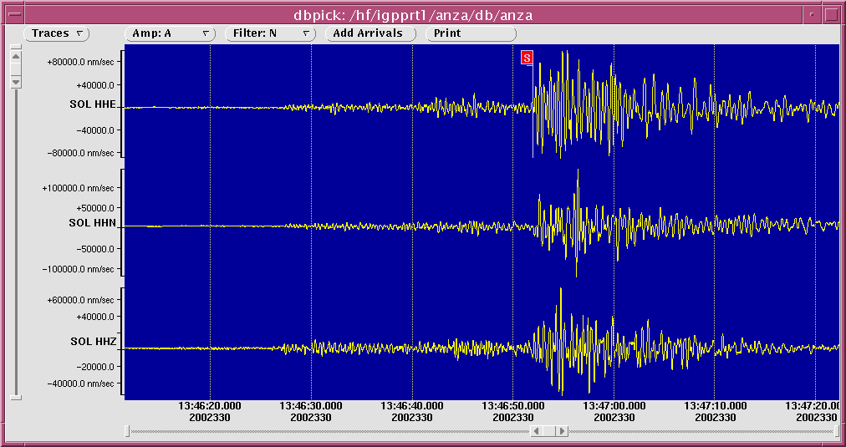Screen dimensions: 846x447
Task: Click the dbpick window title bar
Action: (x=413, y=15)
